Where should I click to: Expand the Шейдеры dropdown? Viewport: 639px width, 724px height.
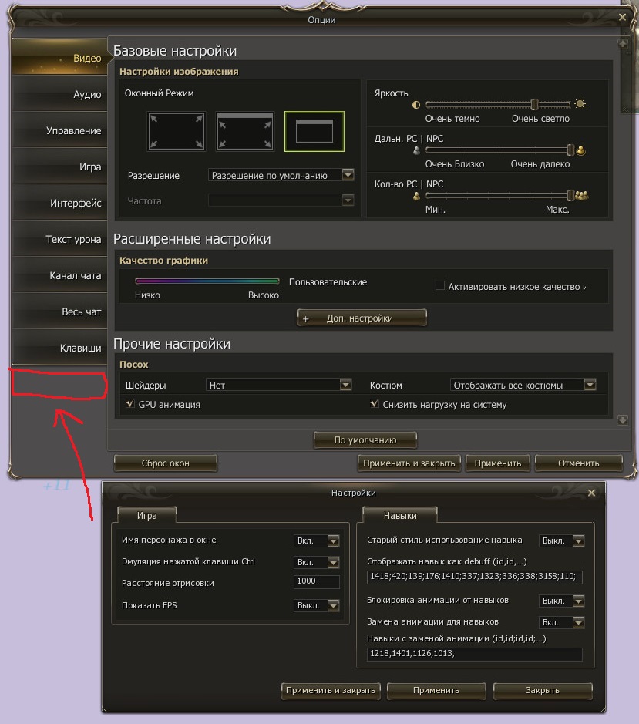coord(346,385)
